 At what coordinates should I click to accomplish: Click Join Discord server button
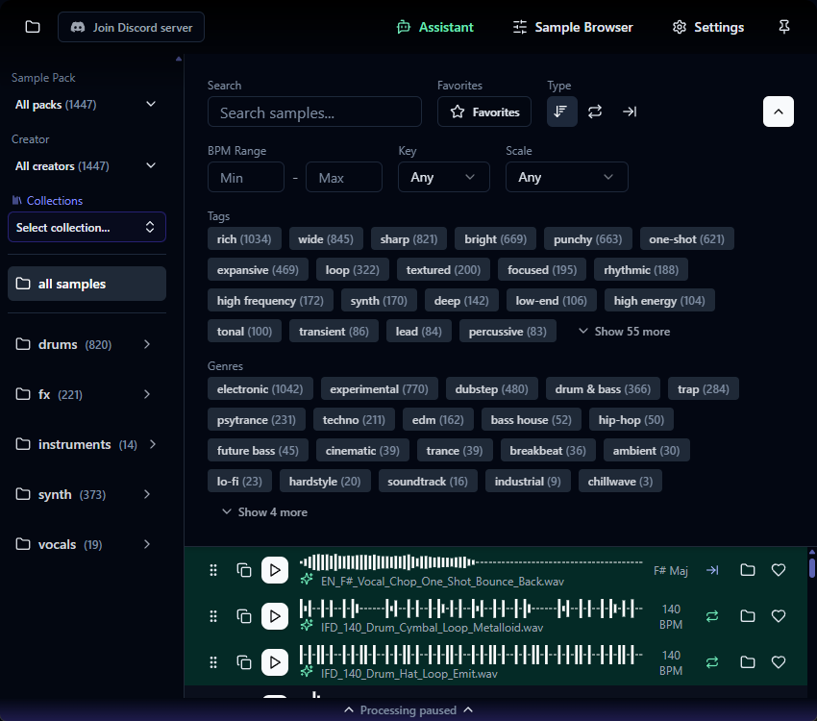132,27
